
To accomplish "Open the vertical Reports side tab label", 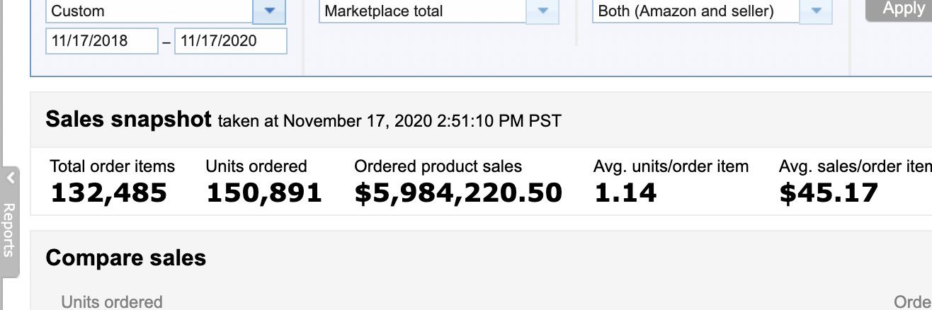I will [x=9, y=229].
